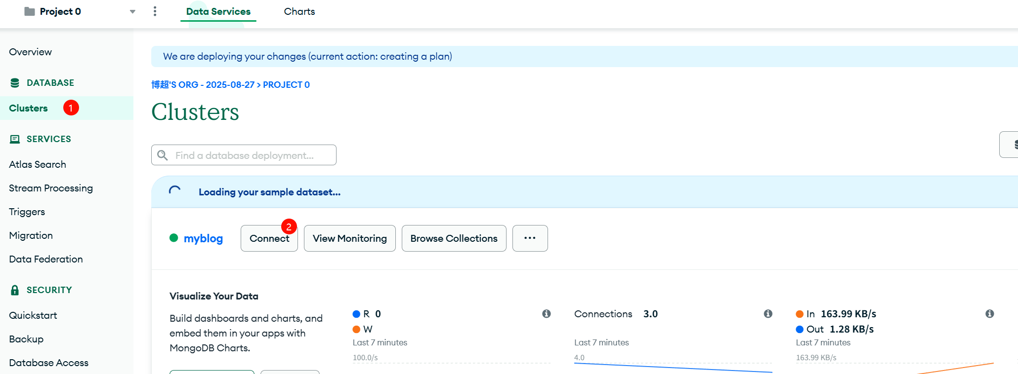Screen dimensions: 1018x374
Task: Focus the Find a database deployment field
Action: (252, 155)
